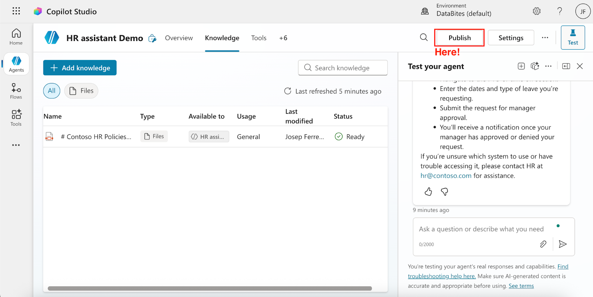The image size is (593, 297).
Task: Toggle the Test panel button
Action: (x=573, y=37)
